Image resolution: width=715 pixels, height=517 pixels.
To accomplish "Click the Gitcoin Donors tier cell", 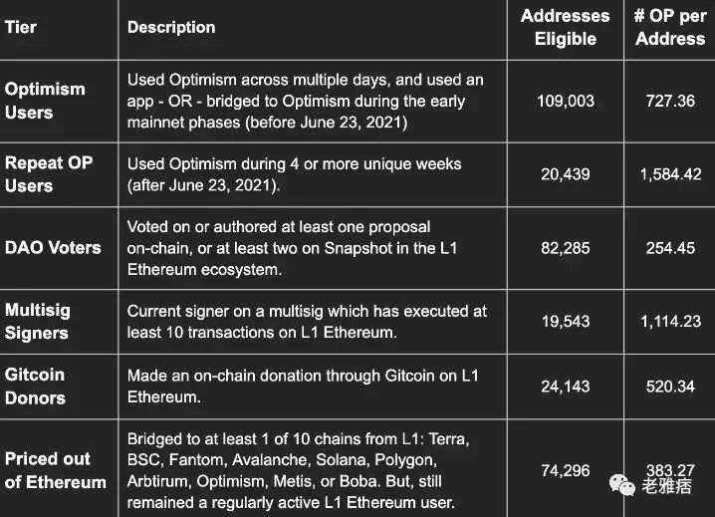I will tap(35, 386).
